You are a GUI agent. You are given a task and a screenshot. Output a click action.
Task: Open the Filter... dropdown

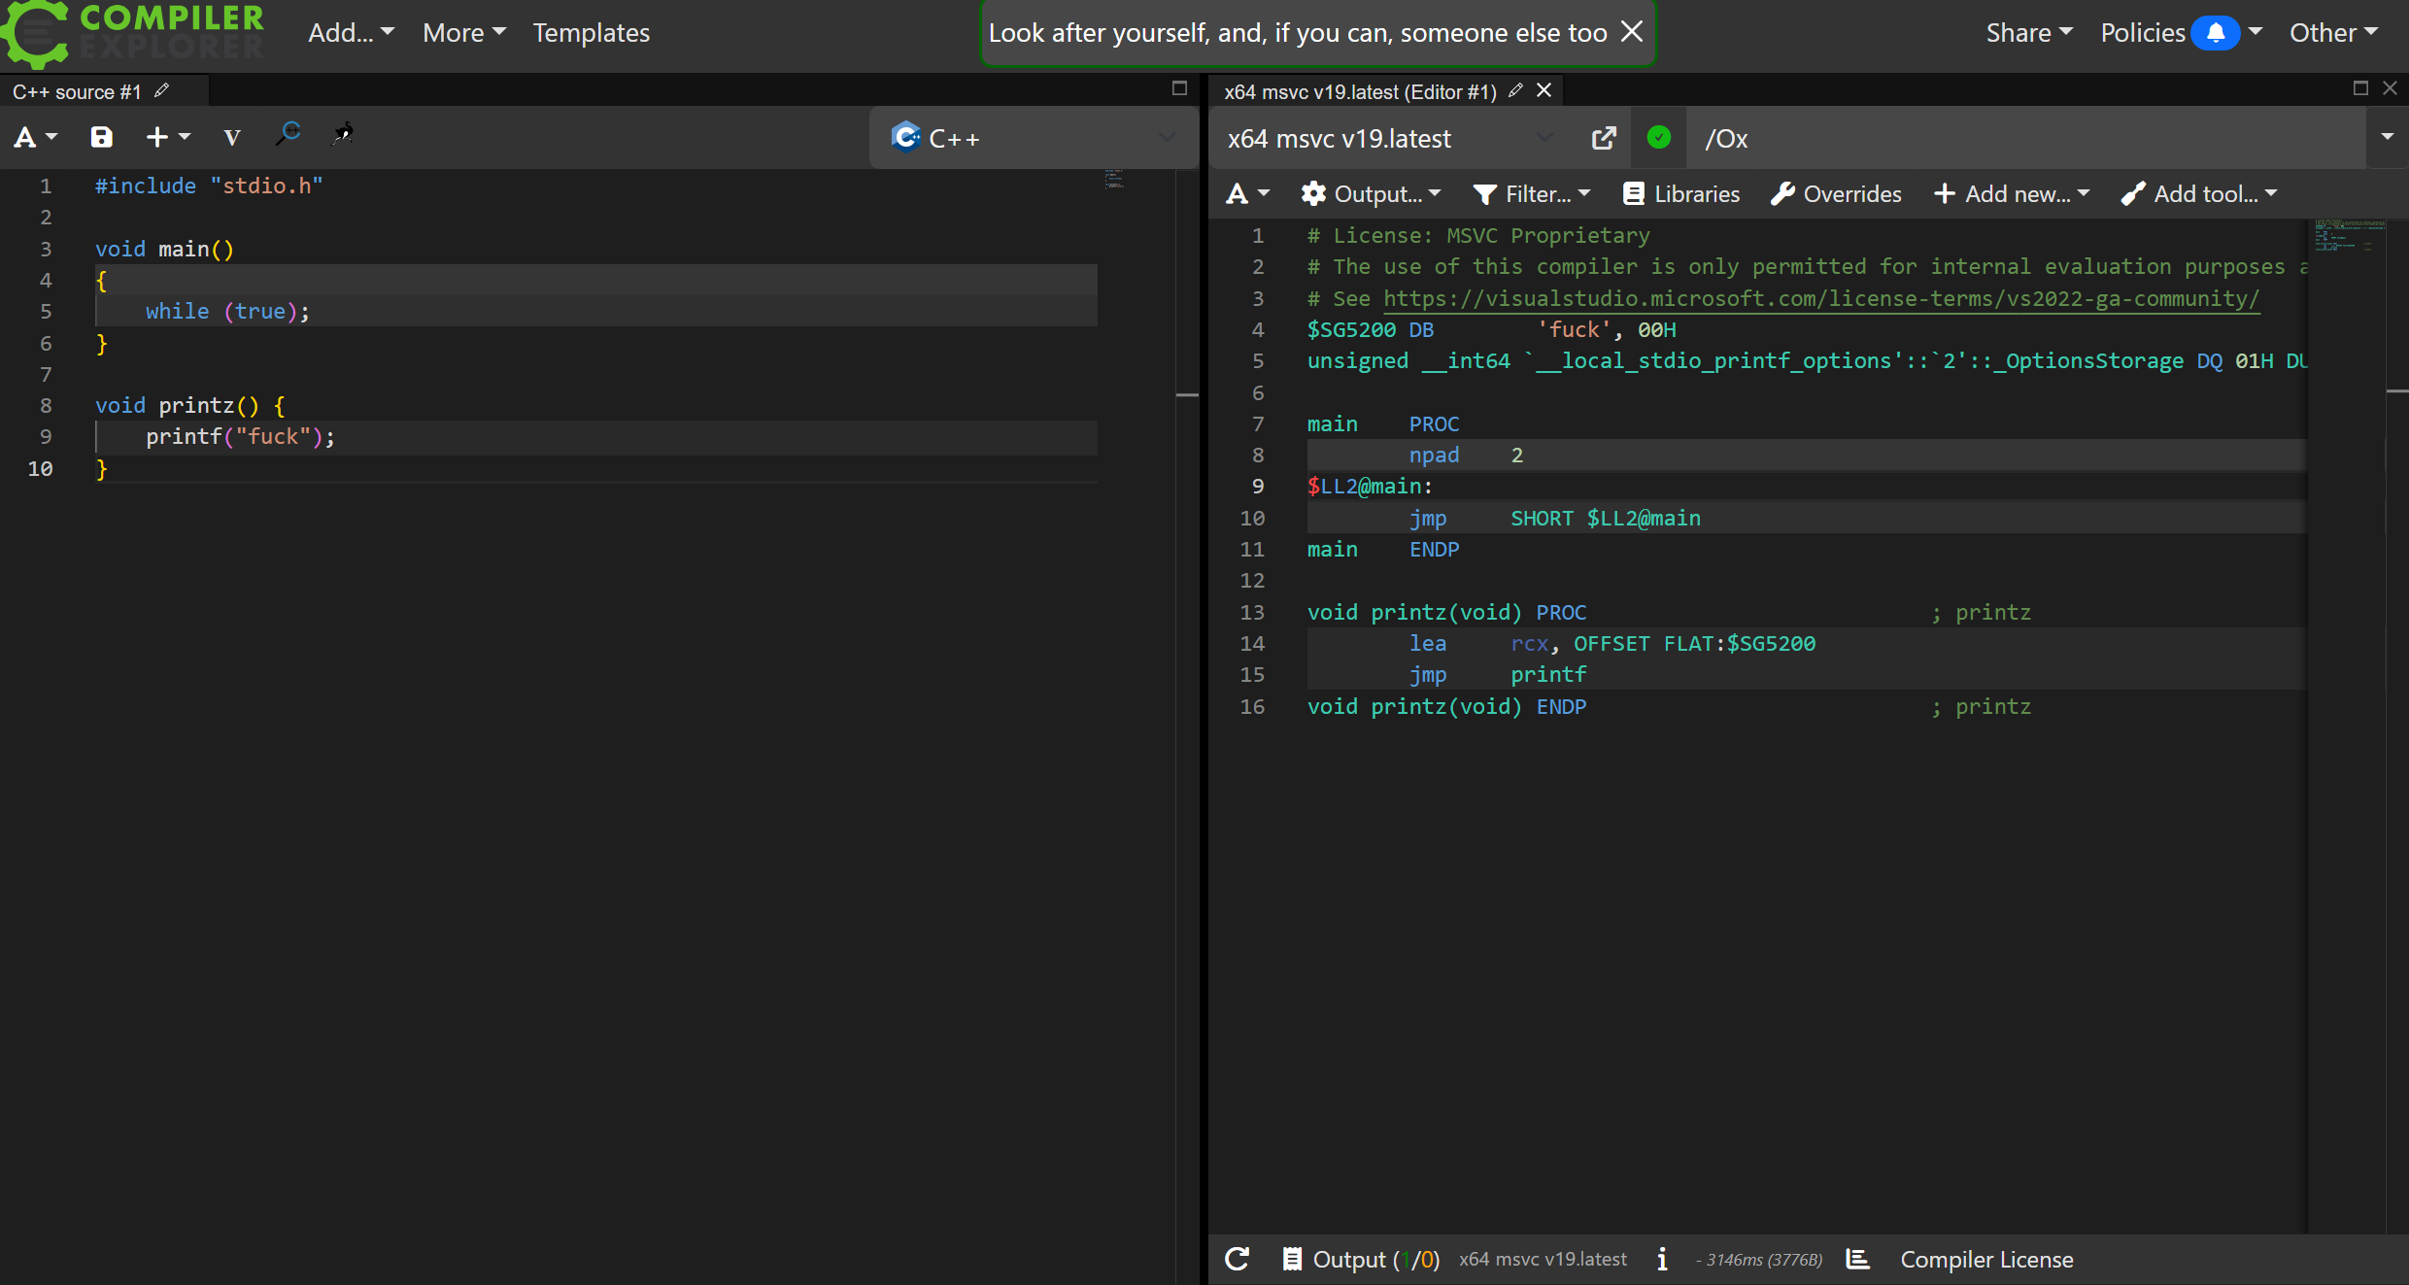click(1532, 194)
